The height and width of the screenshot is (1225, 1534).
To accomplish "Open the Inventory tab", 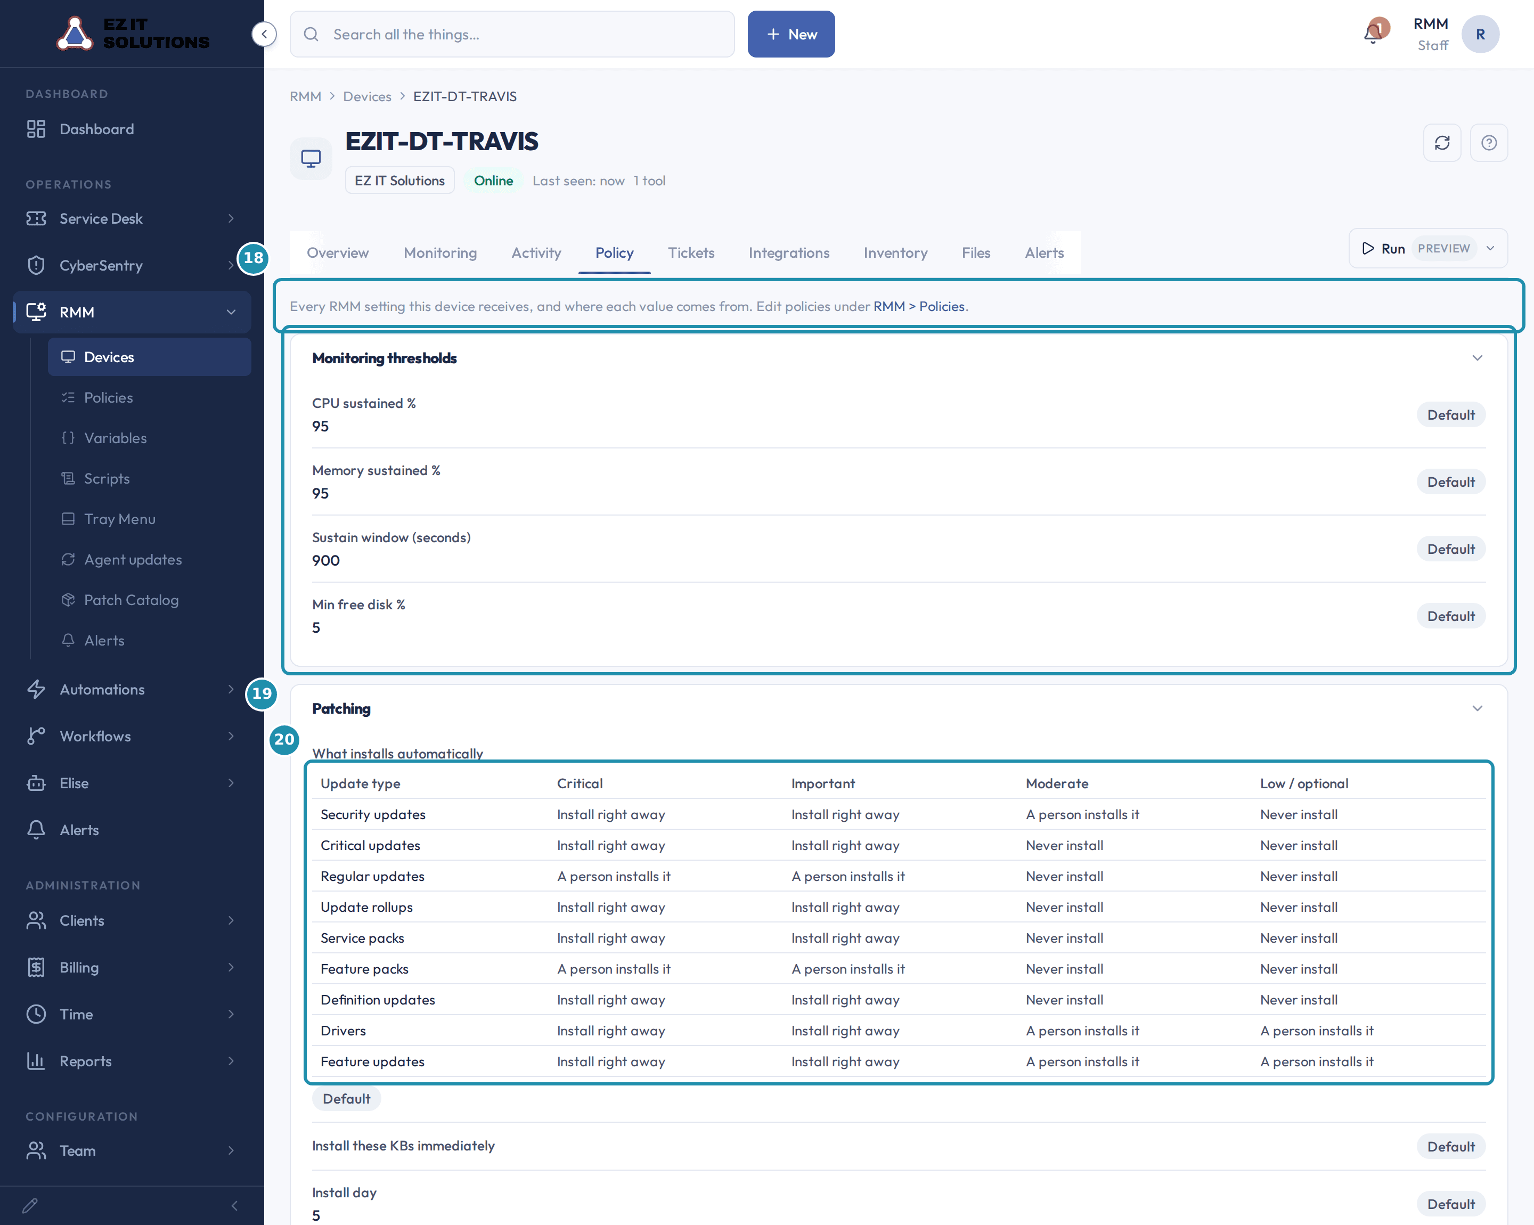I will (x=895, y=252).
